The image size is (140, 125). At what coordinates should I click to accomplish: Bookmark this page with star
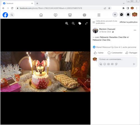click(109, 8)
